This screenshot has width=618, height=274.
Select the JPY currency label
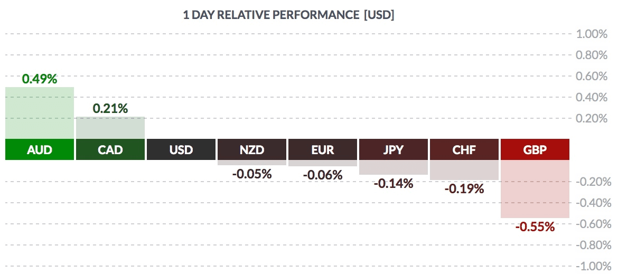point(394,149)
